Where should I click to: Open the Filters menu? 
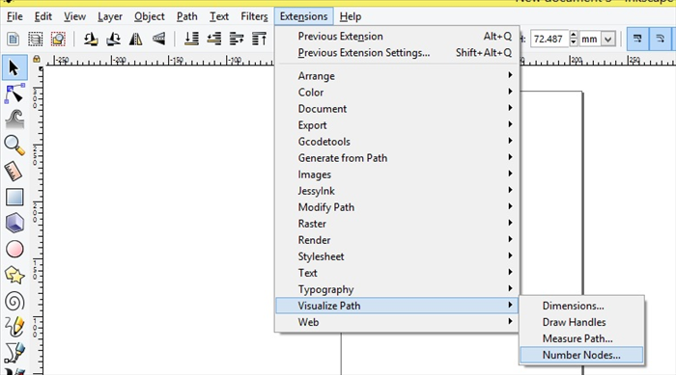click(x=254, y=16)
